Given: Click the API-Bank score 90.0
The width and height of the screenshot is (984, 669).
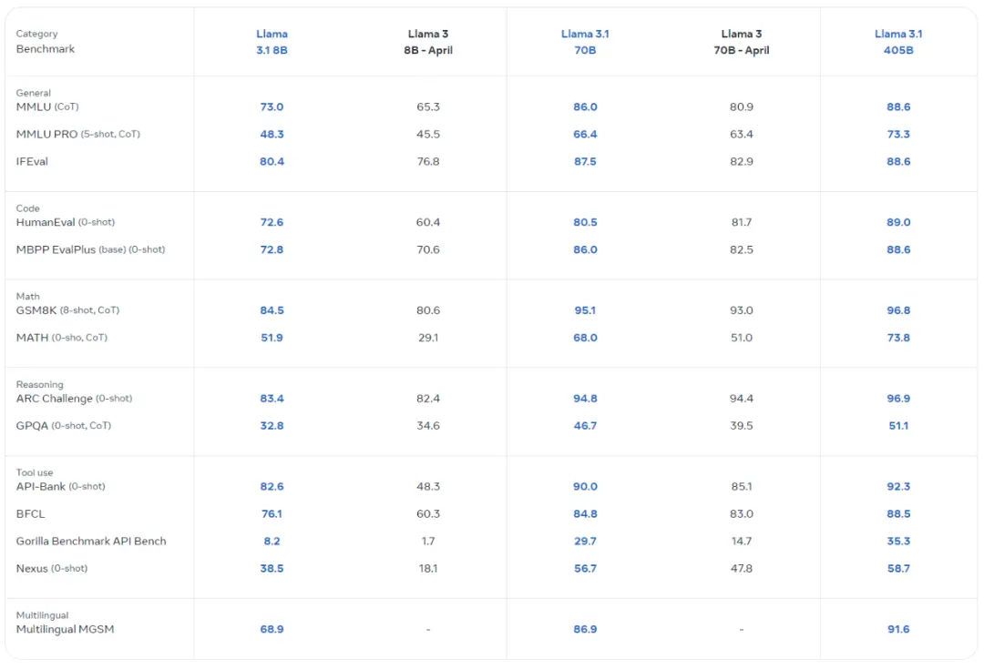Looking at the screenshot, I should pyautogui.click(x=585, y=487).
